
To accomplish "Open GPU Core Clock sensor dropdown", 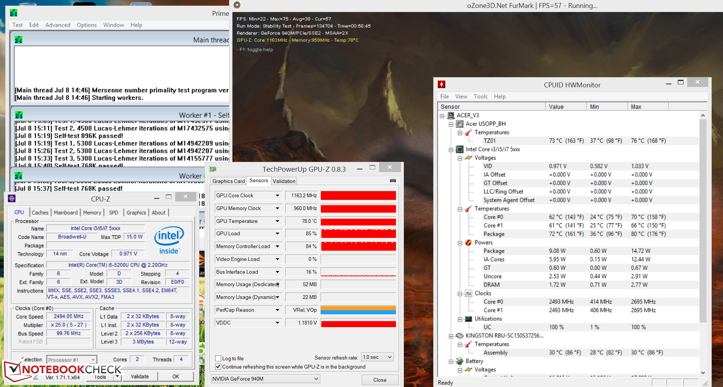I will tap(277, 196).
